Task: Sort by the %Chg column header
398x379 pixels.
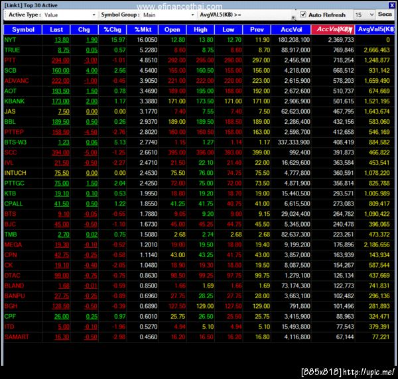Action: [x=113, y=30]
